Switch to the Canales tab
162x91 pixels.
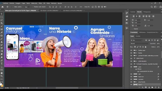(x=138, y=36)
